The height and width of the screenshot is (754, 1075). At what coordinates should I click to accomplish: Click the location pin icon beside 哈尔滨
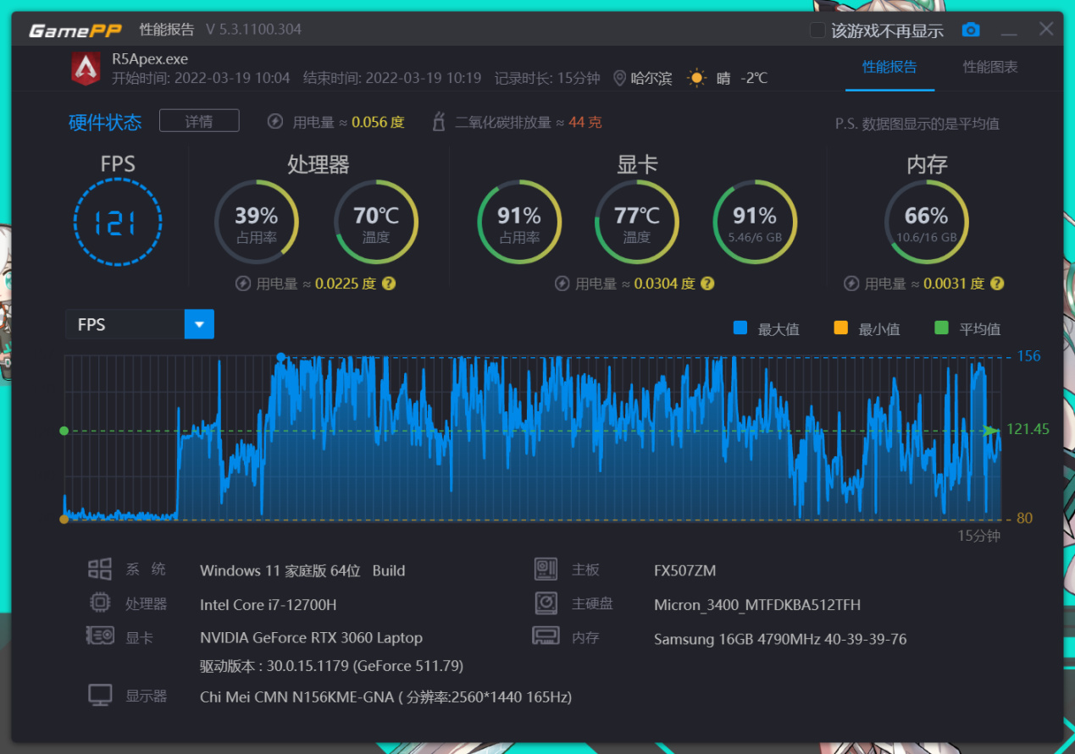tap(619, 79)
